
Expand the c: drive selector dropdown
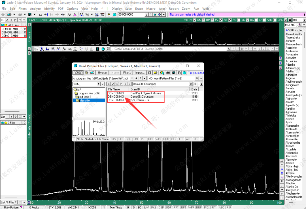(x=103, y=84)
